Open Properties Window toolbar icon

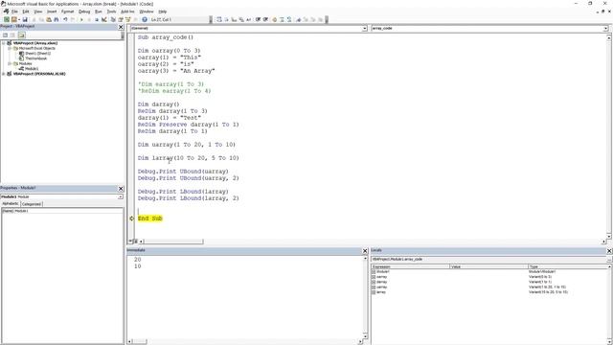121,19
